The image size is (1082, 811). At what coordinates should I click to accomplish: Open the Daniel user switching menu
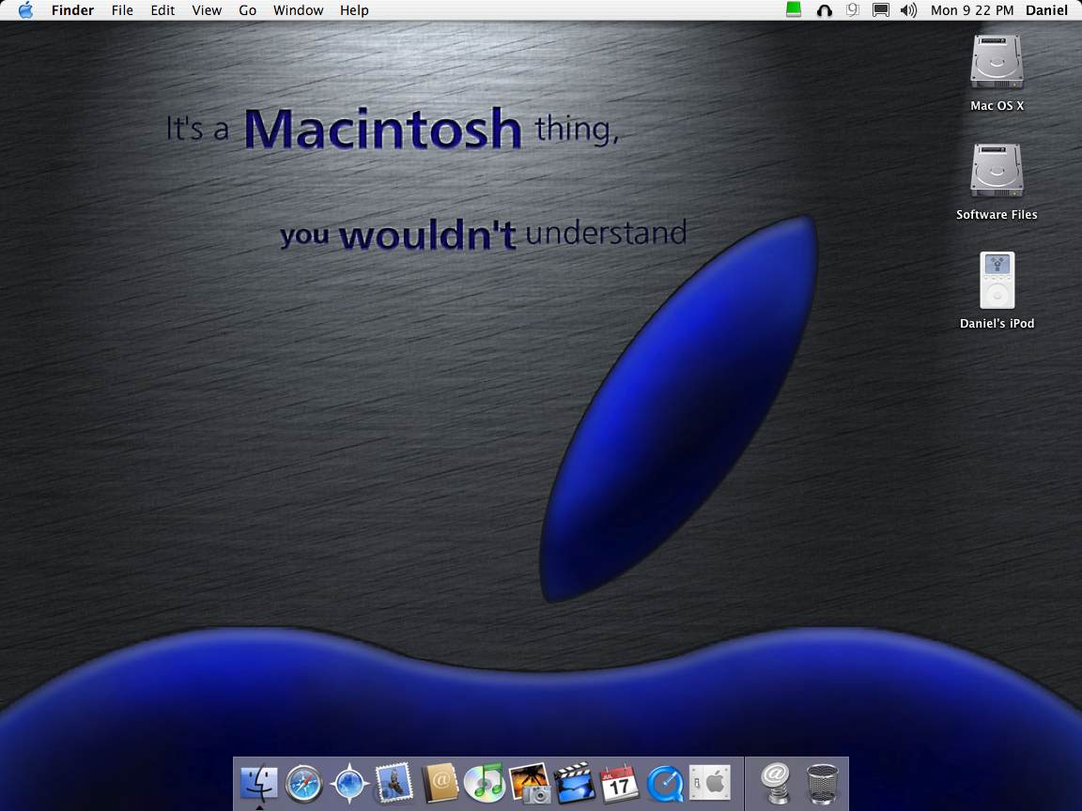point(1047,10)
